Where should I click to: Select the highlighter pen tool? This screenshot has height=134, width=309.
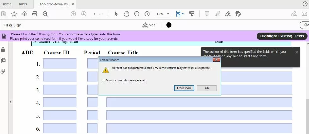[218, 14]
